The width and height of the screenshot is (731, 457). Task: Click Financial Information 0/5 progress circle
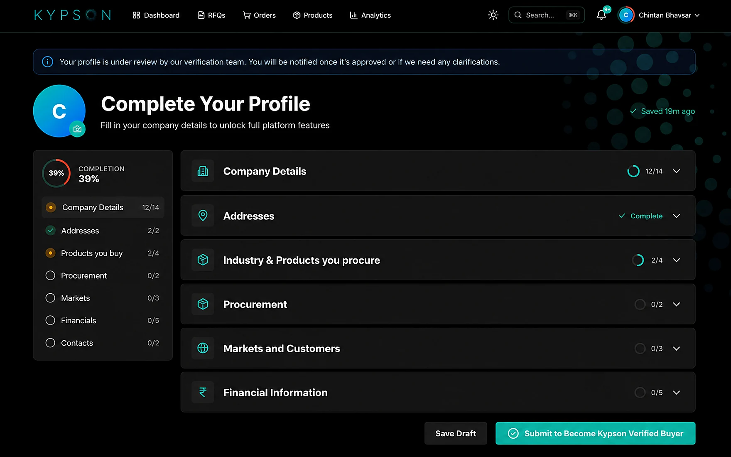coord(640,392)
